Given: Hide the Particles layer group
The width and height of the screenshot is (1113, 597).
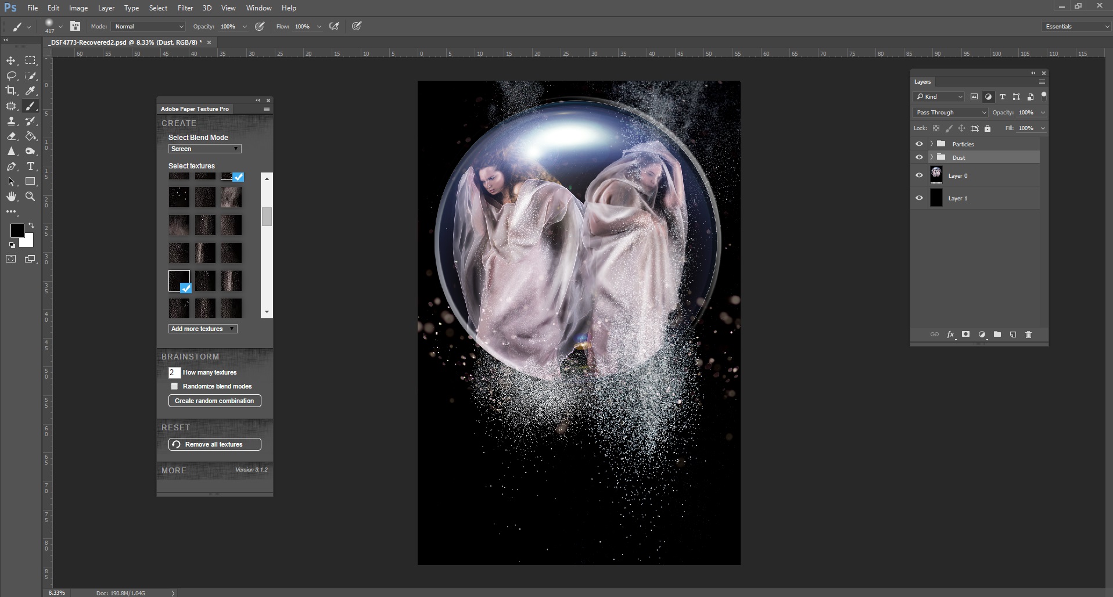Looking at the screenshot, I should point(920,143).
